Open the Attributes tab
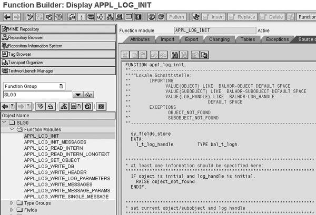The height and width of the screenshot is (215, 316). [x=140, y=39]
